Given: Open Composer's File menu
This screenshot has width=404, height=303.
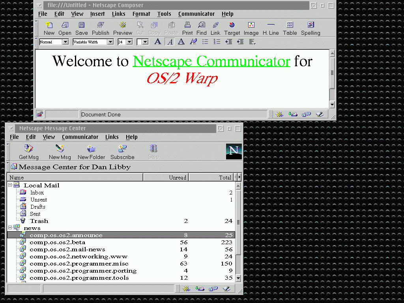Looking at the screenshot, I should click(x=43, y=14).
